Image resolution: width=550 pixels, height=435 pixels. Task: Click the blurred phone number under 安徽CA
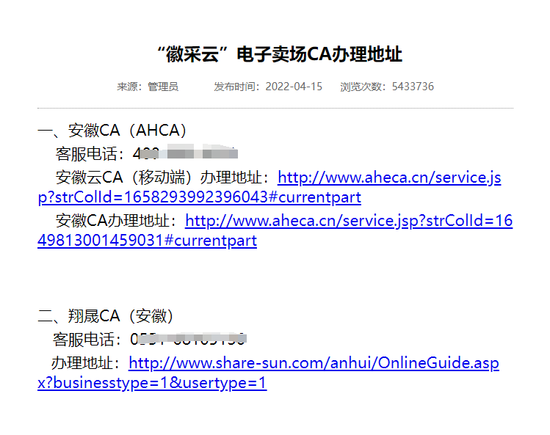coord(185,154)
